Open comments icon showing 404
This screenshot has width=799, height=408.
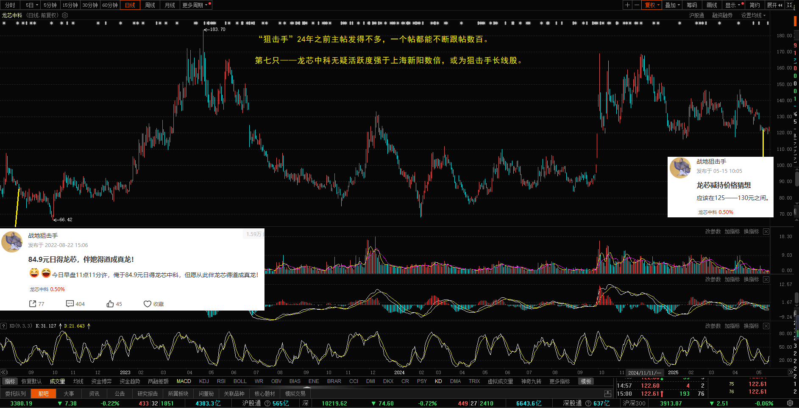70,304
